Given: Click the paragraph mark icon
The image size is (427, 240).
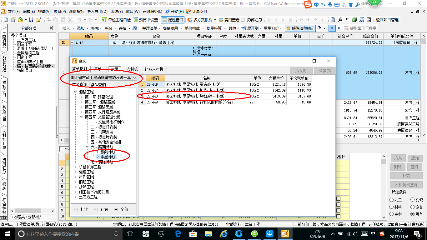Looking at the screenshot, I should [347, 20].
